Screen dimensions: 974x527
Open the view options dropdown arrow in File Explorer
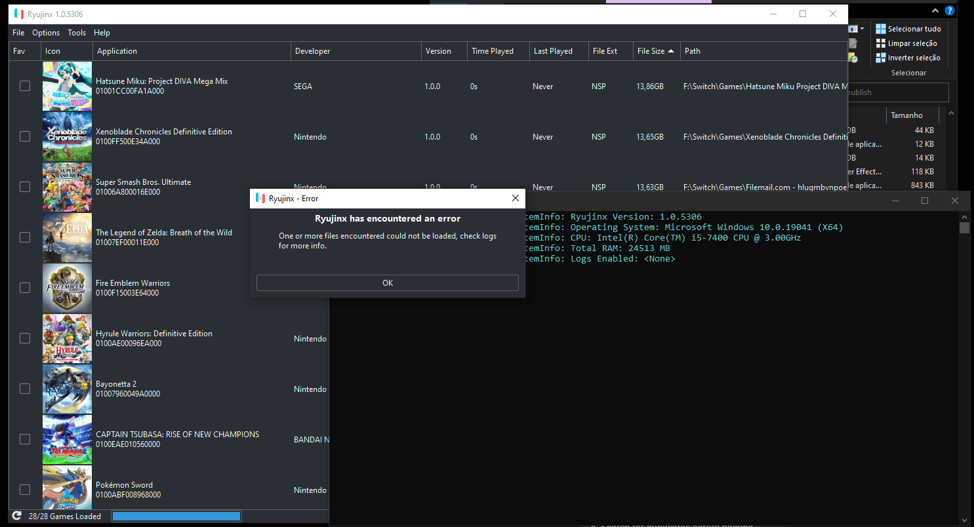tap(862, 29)
